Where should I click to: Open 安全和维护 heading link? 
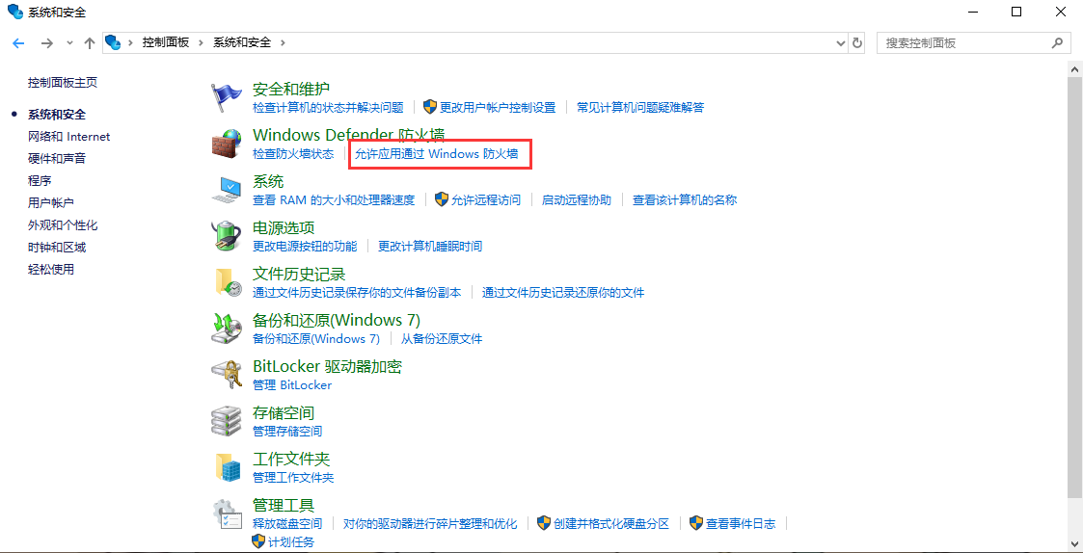coord(291,89)
